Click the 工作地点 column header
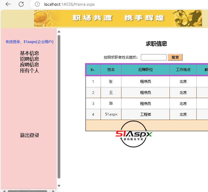 pyautogui.click(x=183, y=70)
